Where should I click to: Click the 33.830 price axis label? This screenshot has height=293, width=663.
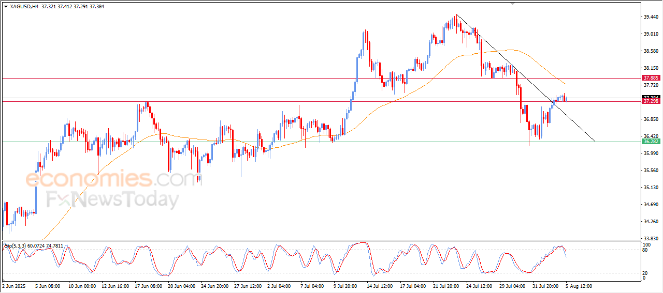coord(650,238)
